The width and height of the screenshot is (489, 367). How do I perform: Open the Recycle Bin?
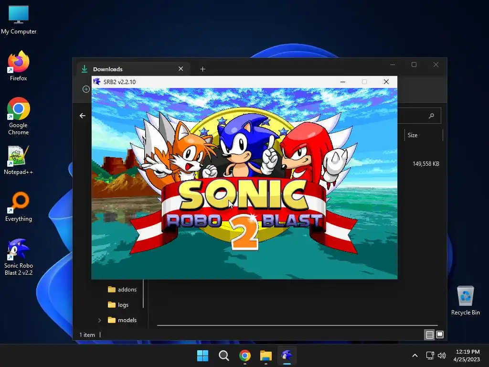[465, 301]
